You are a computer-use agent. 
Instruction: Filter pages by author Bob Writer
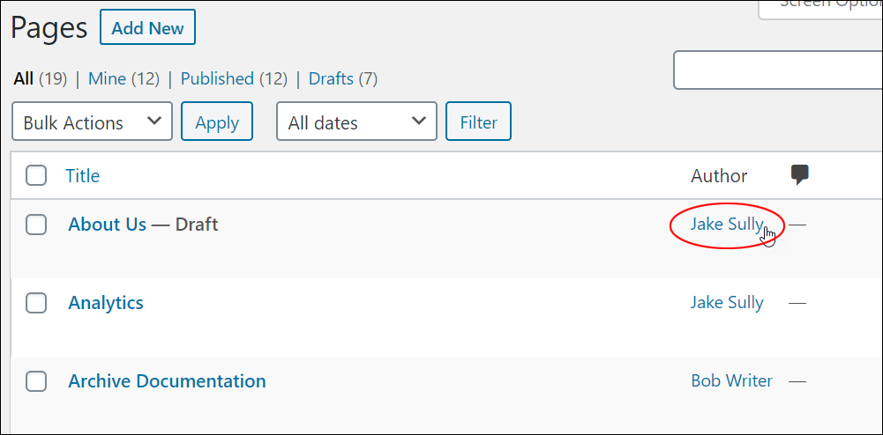coord(731,381)
